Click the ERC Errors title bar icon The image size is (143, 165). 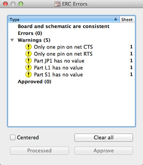(x=57, y=4)
